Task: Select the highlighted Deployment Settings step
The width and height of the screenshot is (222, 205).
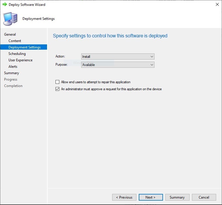Action: [x=25, y=47]
